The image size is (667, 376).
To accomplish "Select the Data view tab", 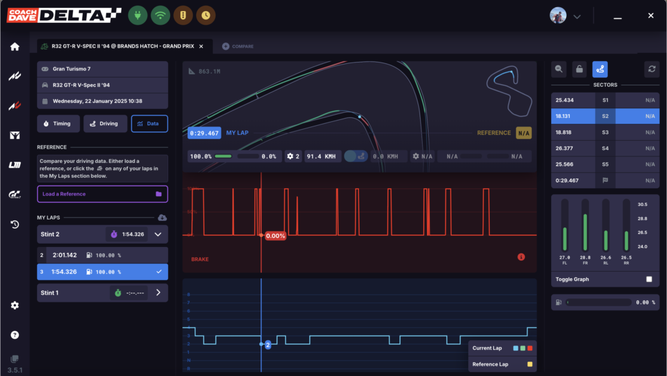I will (x=149, y=124).
